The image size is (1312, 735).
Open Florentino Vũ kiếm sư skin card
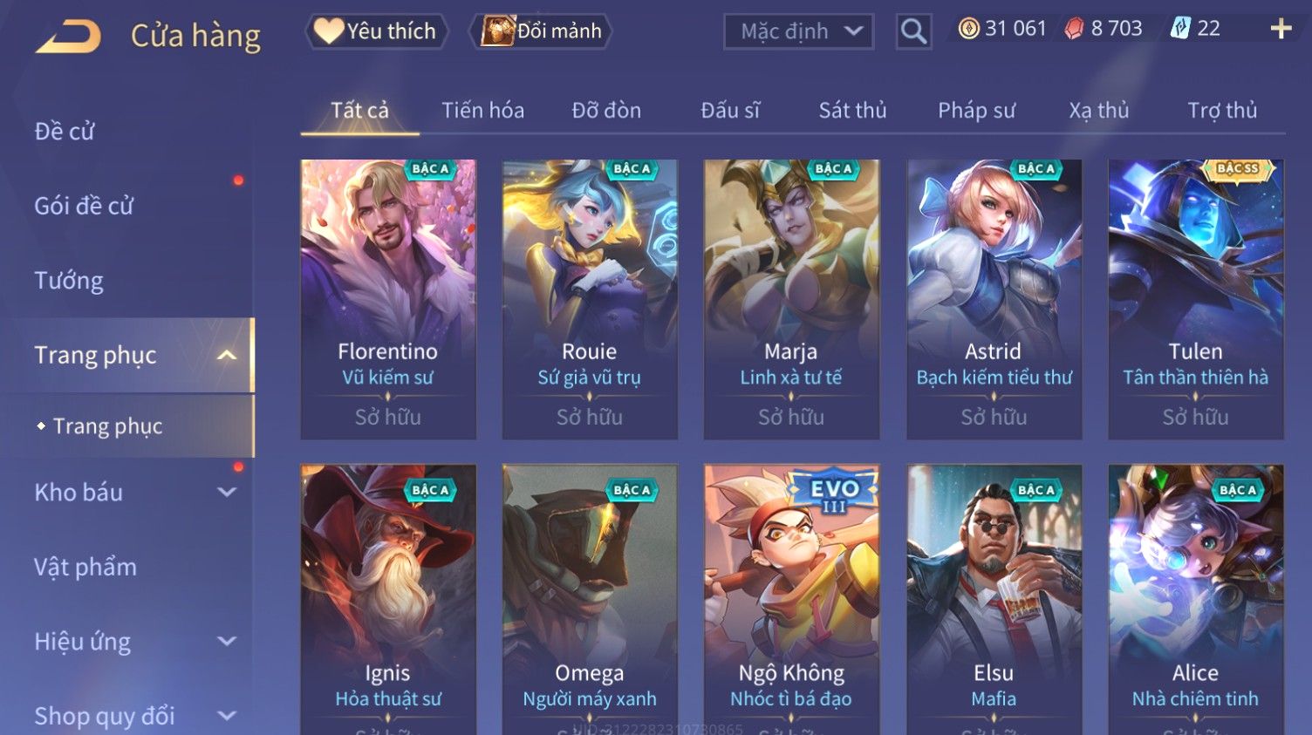coord(388,299)
